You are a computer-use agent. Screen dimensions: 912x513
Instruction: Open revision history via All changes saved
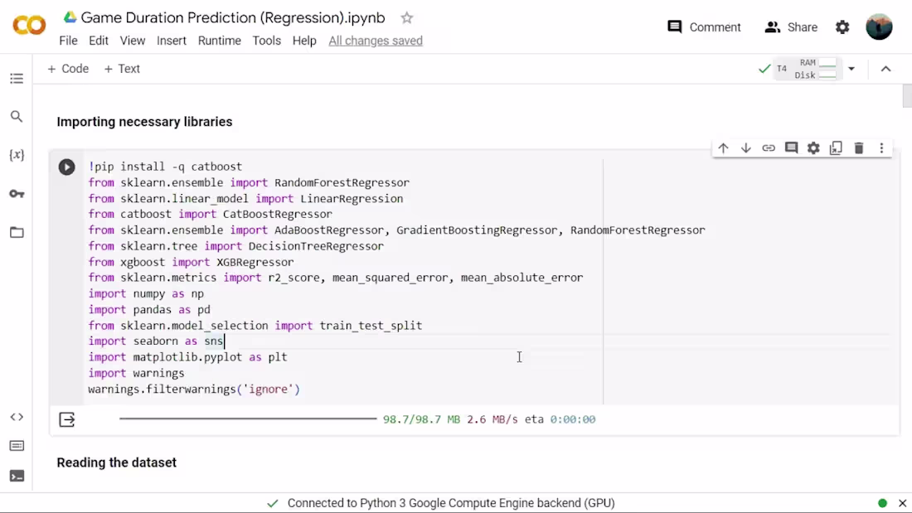click(375, 40)
